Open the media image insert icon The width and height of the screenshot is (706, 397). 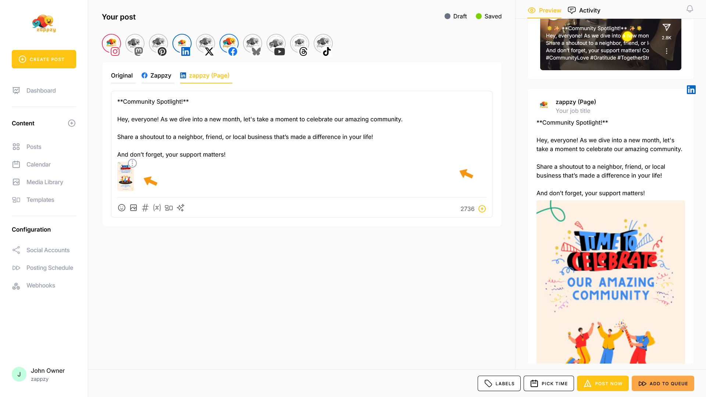133,208
